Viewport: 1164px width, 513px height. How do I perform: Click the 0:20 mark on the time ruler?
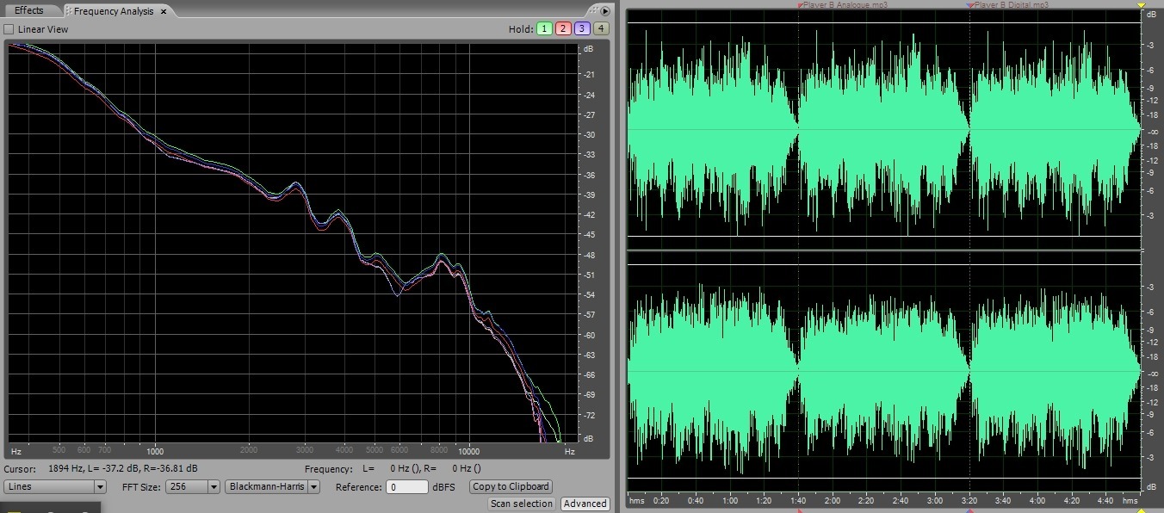(661, 500)
